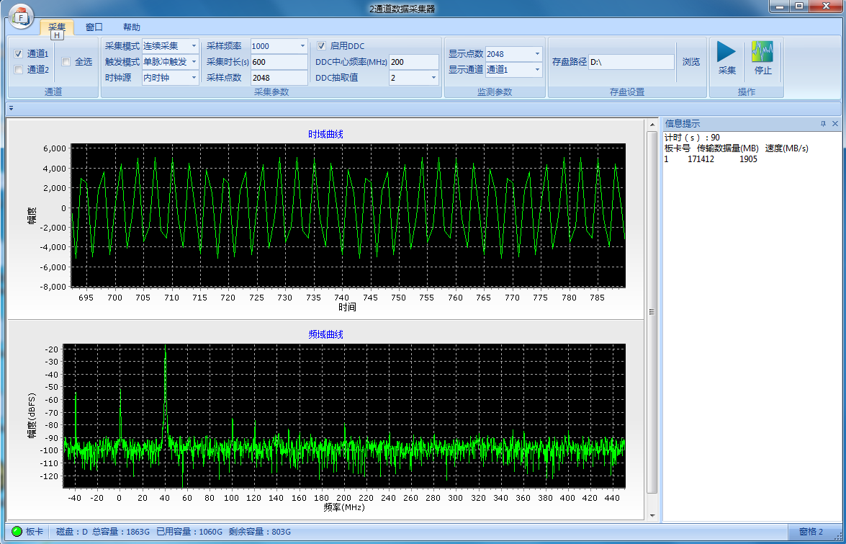The image size is (846, 544).
Task: Click the 停止 stop waveform icon
Action: point(762,52)
